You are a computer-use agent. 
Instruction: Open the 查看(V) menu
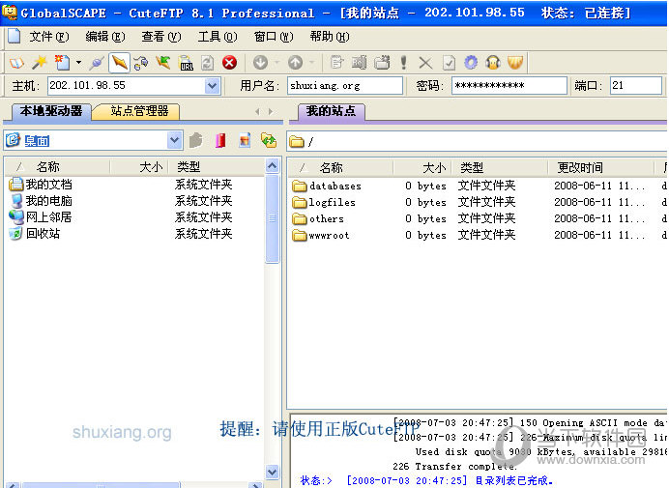point(161,37)
